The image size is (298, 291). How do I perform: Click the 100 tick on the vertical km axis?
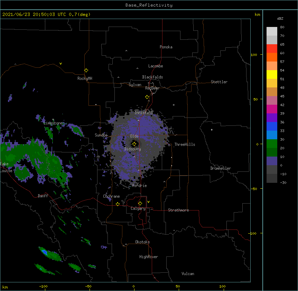(x=254, y=55)
